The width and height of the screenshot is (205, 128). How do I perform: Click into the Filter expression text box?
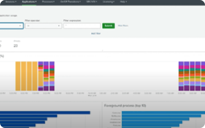82,26
